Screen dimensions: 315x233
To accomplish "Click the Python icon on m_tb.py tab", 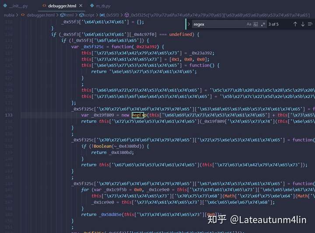I will 92,6.
